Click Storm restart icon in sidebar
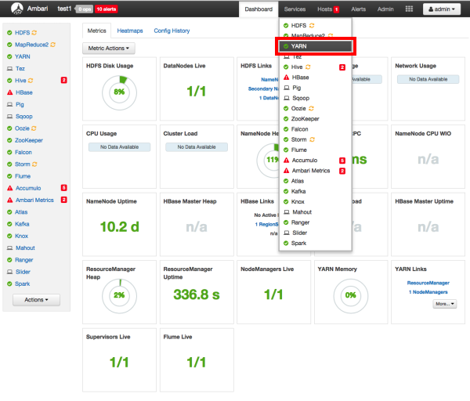Image resolution: width=470 pixels, height=401 pixels. click(x=34, y=164)
